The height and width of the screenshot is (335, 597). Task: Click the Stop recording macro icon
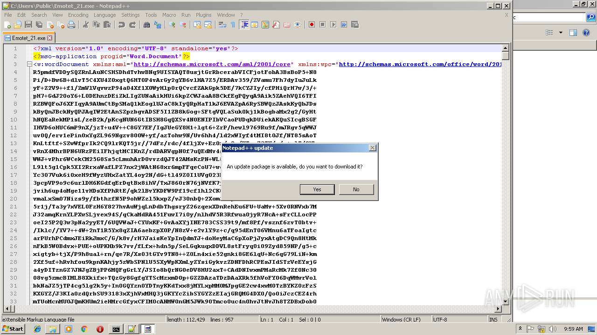(322, 25)
